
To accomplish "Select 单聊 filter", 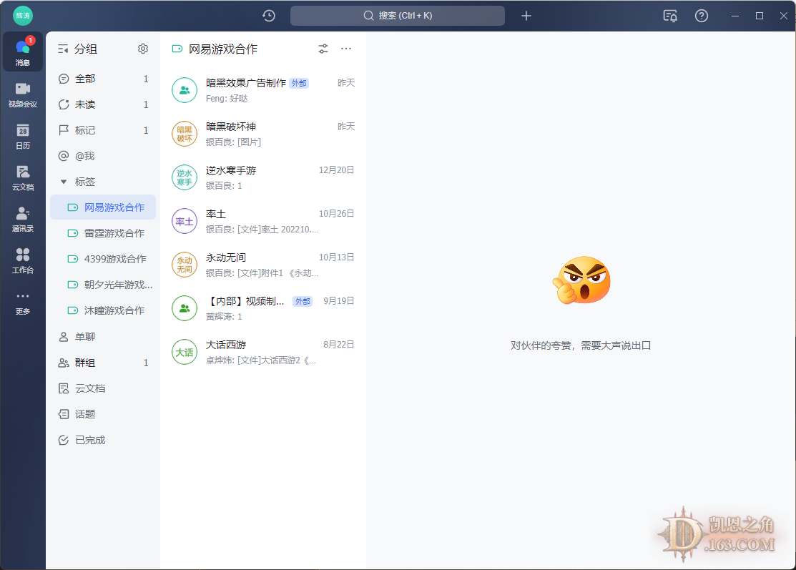I will 103,337.
